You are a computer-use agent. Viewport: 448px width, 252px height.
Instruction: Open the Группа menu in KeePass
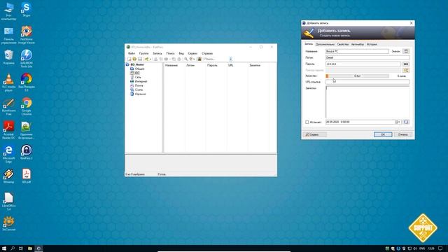click(x=143, y=53)
